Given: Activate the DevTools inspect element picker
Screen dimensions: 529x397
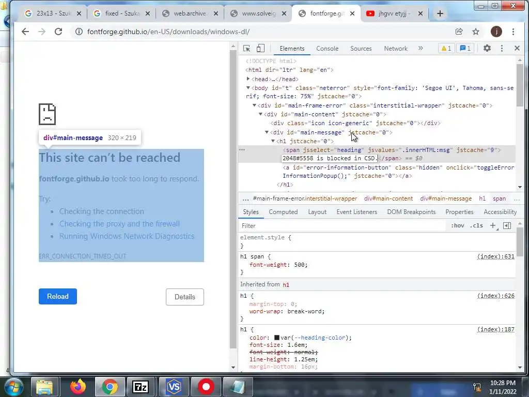Looking at the screenshot, I should click(x=246, y=48).
